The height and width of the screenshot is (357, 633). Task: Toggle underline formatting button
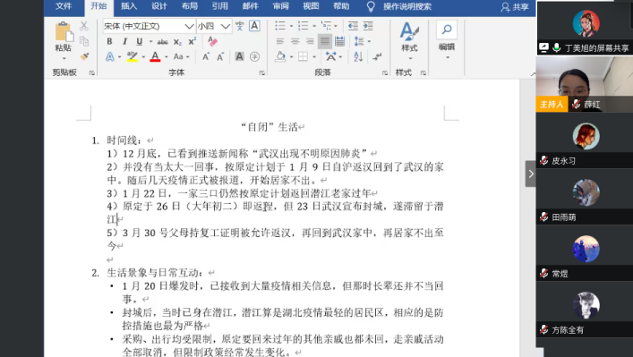[140, 41]
